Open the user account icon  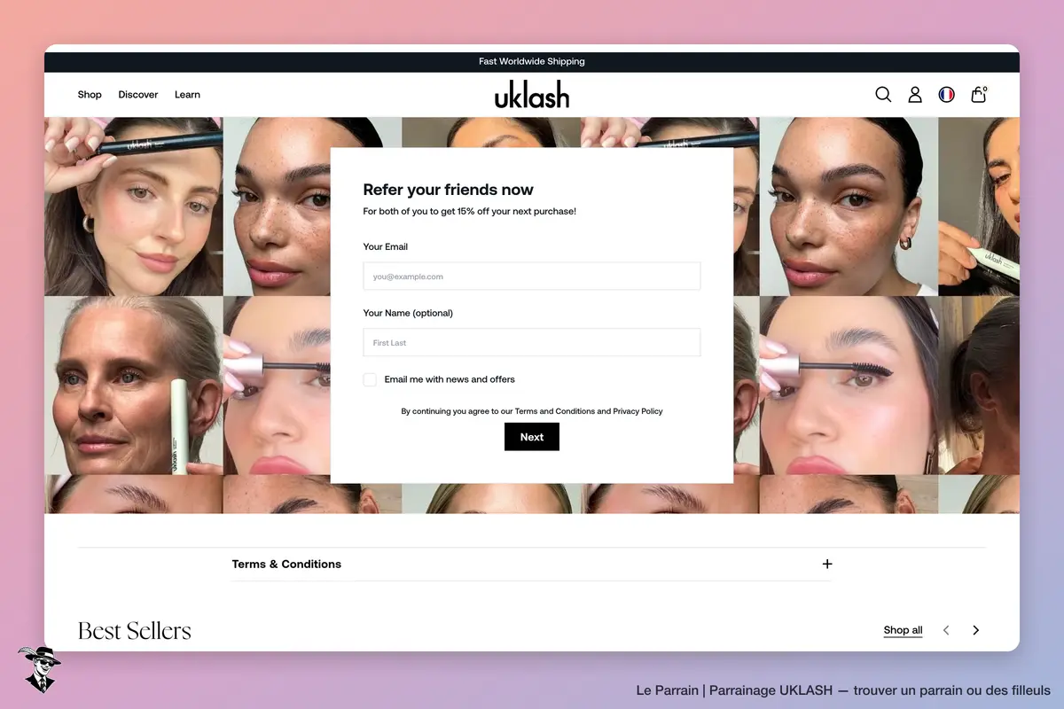(x=915, y=95)
